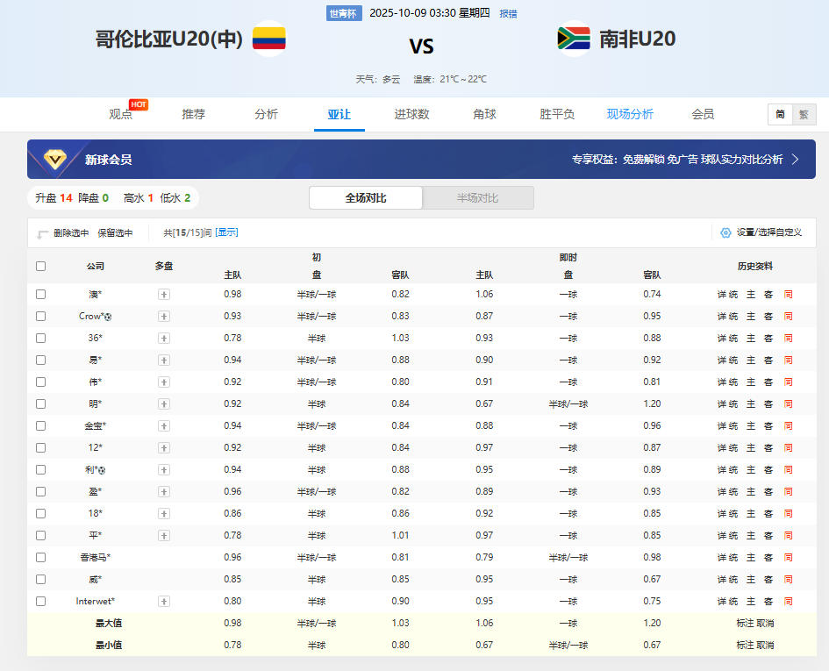Tick the checkbox for the 36* row
The height and width of the screenshot is (671, 829).
[40, 339]
